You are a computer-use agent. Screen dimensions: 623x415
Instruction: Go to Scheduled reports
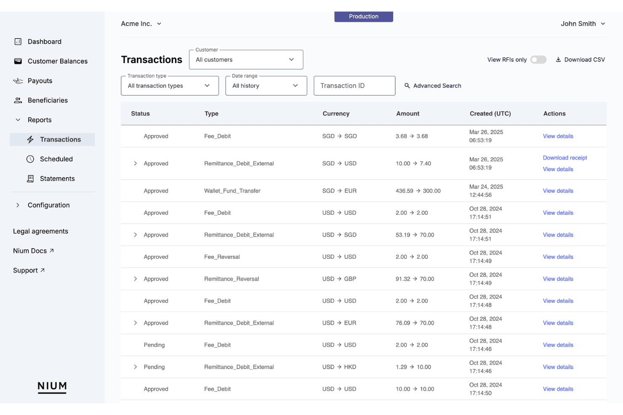click(x=52, y=159)
